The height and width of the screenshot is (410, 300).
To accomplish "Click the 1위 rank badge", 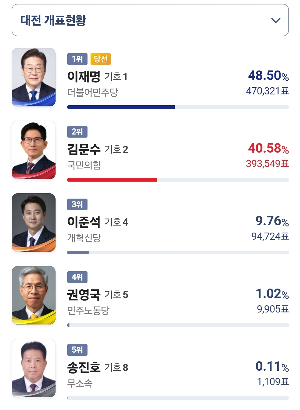I will tap(77, 59).
